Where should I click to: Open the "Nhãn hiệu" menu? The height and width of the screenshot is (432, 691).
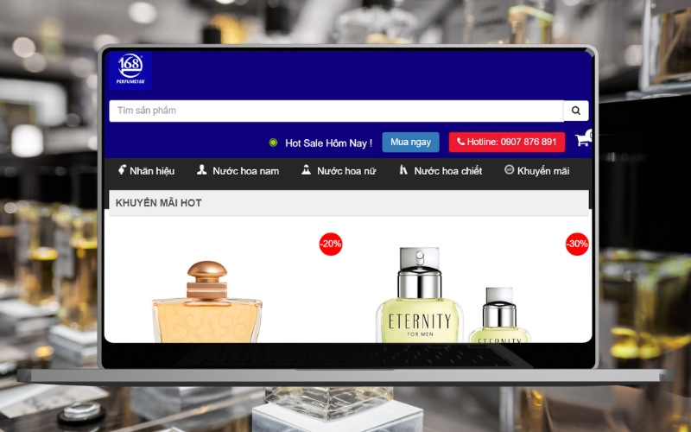tap(146, 170)
